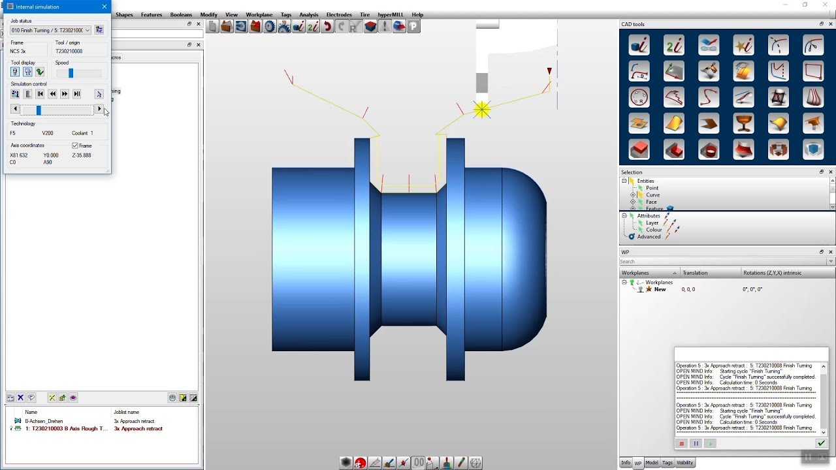Open the Shapes menu
The image size is (836, 470).
pos(124,14)
